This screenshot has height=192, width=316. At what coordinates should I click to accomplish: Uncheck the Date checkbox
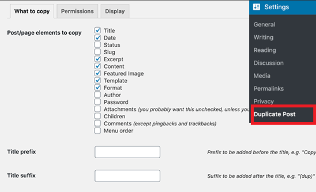pyautogui.click(x=97, y=38)
